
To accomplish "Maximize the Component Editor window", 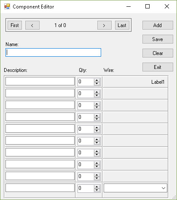I will (147, 6).
